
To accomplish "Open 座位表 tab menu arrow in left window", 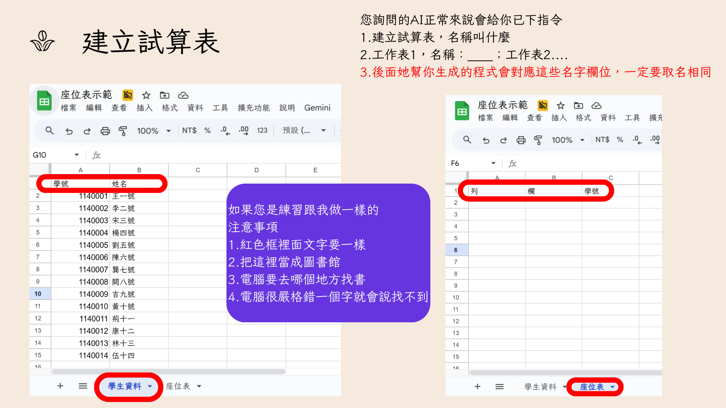I will tap(199, 386).
